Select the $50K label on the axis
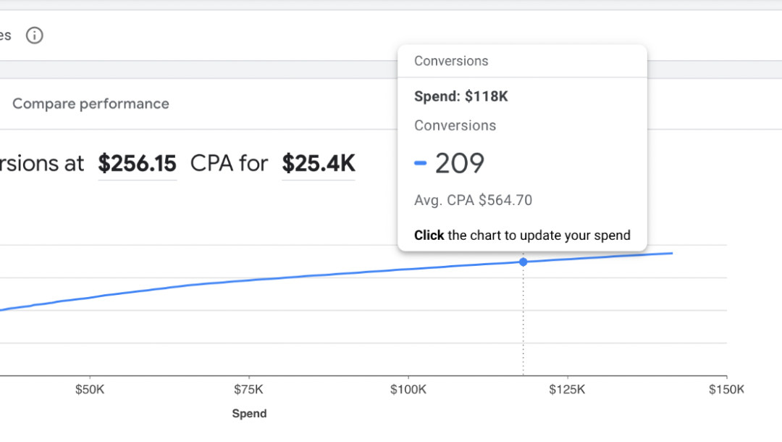This screenshot has width=782, height=442. [x=90, y=389]
